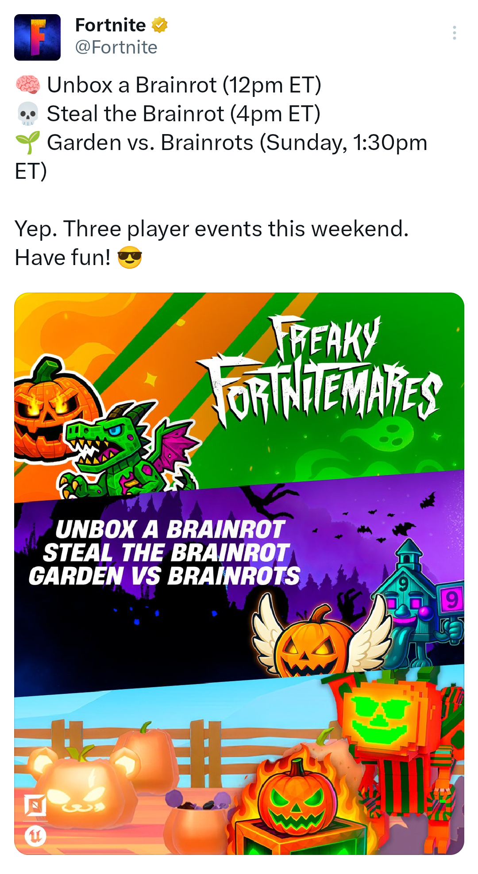This screenshot has width=478, height=874.
Task: Click the gold verified badge
Action: 159,25
